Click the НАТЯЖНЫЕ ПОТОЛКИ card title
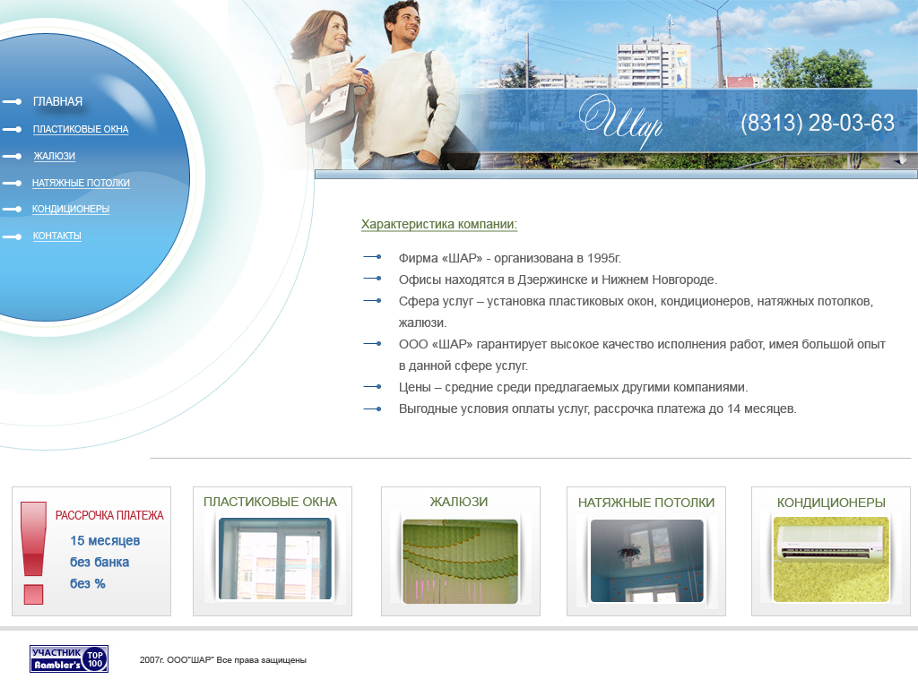Viewport: 918px width, 688px height. [646, 503]
